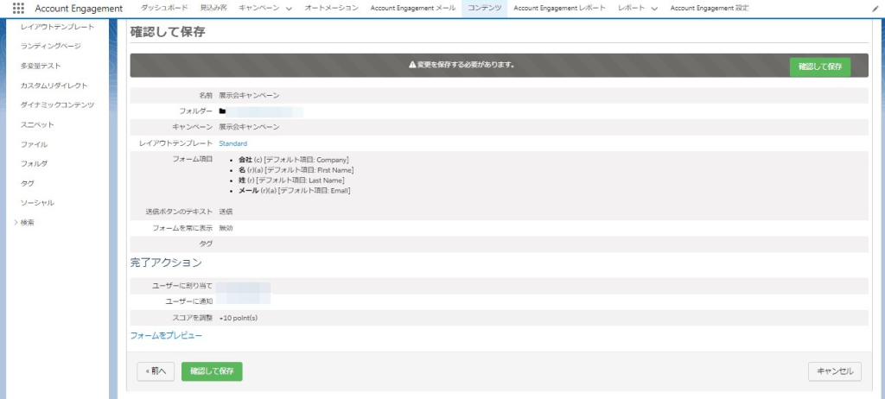885x399 pixels.
Task: Open the Standard layout template link
Action: [233, 143]
